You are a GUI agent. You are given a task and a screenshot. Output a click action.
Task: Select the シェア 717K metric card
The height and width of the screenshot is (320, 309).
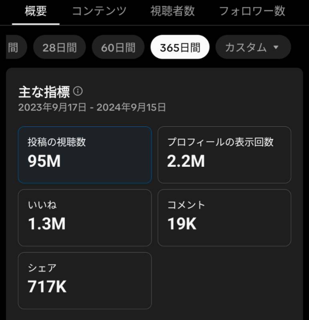pos(85,281)
